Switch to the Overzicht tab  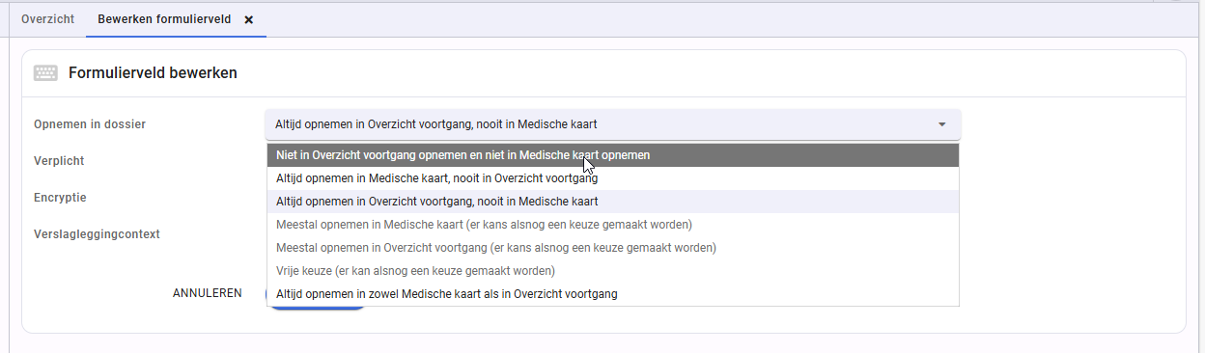tap(47, 18)
